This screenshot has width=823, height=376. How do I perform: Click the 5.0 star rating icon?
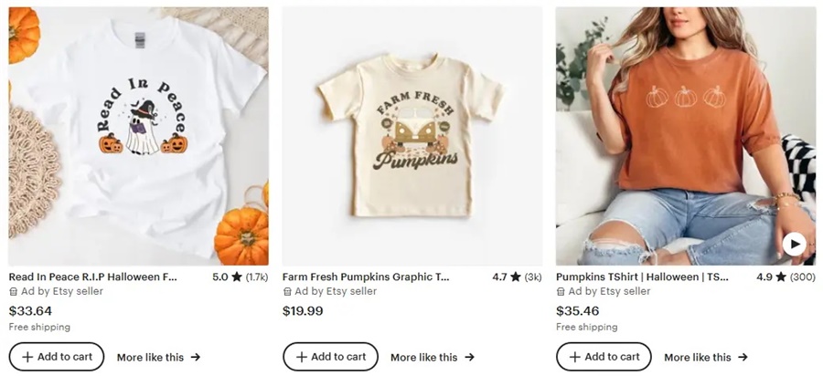[x=237, y=277]
